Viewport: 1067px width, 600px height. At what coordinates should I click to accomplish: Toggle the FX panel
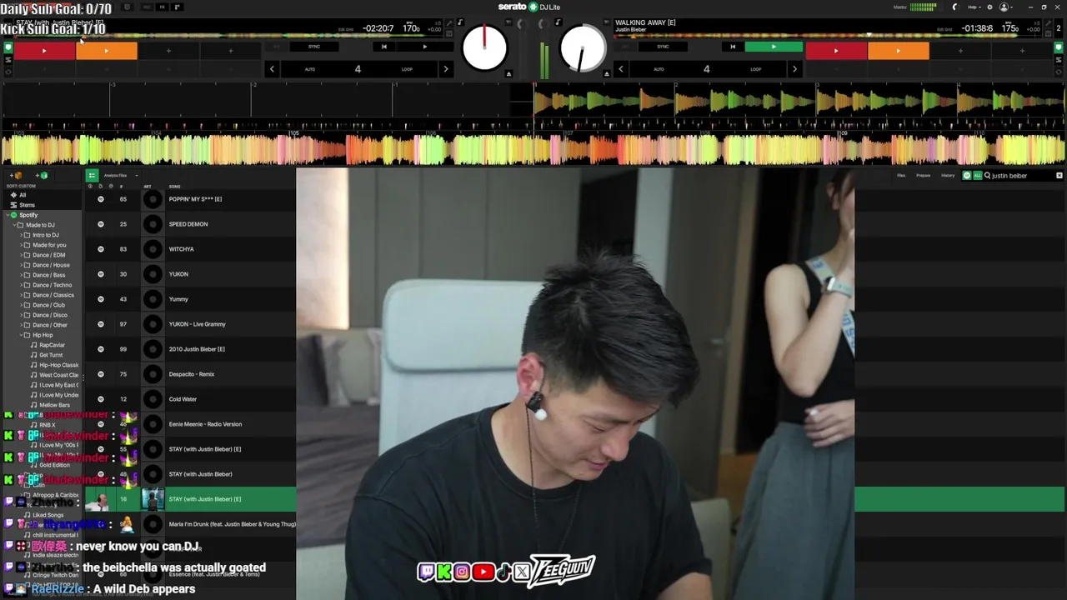pos(162,7)
